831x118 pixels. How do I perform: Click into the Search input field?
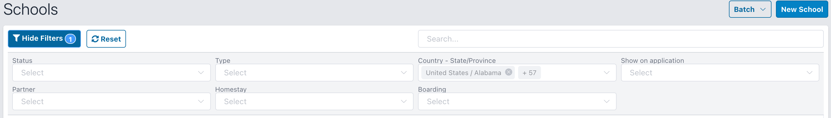[x=621, y=39]
